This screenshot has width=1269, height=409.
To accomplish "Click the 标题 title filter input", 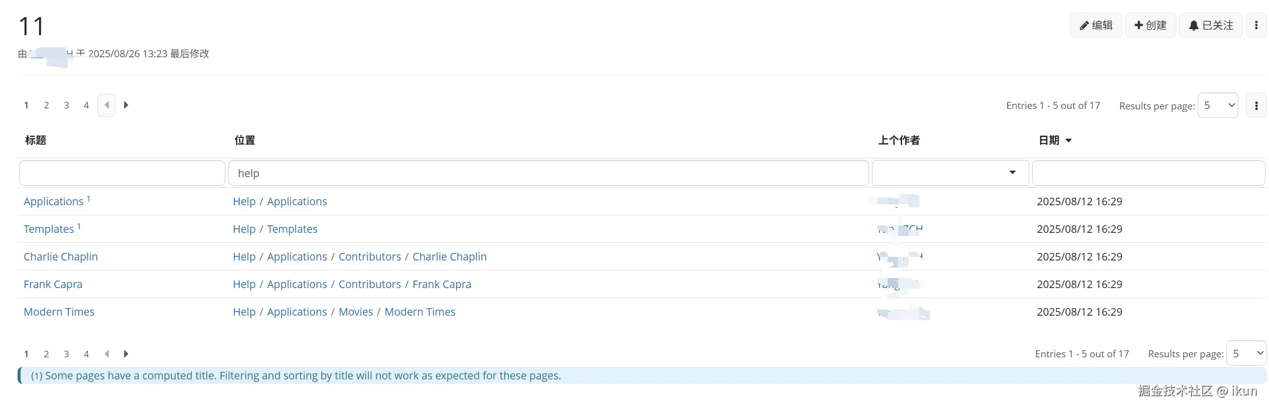I will [x=122, y=173].
